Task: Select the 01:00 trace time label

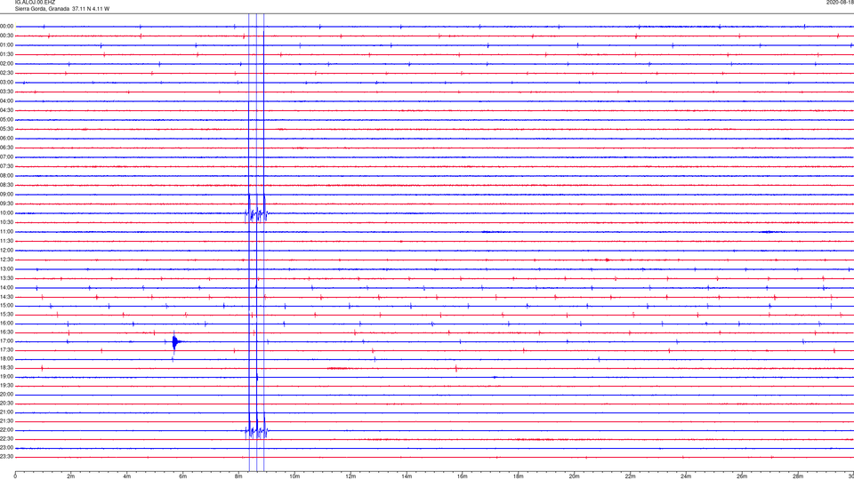Action: [6, 45]
